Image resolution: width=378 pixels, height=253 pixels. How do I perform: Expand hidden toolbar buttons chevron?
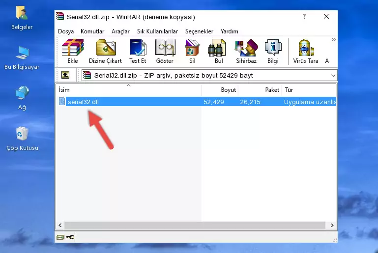(333, 39)
